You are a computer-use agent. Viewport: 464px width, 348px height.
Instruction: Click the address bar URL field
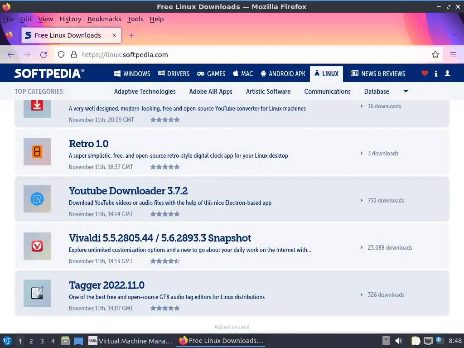pyautogui.click(x=248, y=55)
